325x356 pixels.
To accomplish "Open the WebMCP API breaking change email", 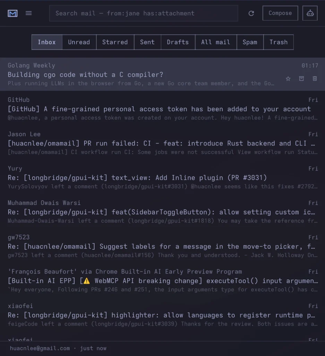I will click(x=162, y=281).
